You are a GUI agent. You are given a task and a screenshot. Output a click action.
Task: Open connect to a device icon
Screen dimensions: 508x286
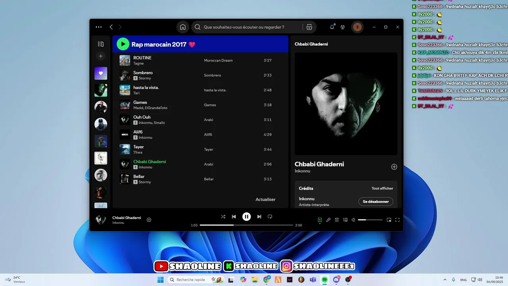345,220
